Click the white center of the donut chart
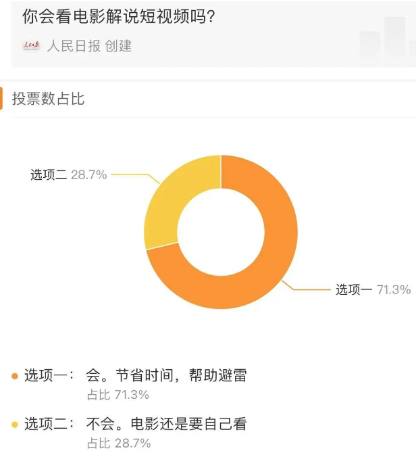Image resolution: width=416 pixels, height=453 pixels. tap(221, 232)
